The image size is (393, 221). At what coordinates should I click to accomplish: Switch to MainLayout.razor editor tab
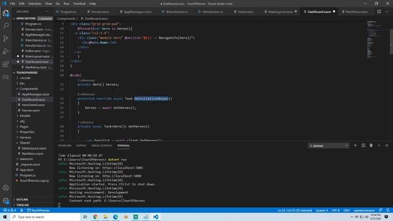pos(280,12)
